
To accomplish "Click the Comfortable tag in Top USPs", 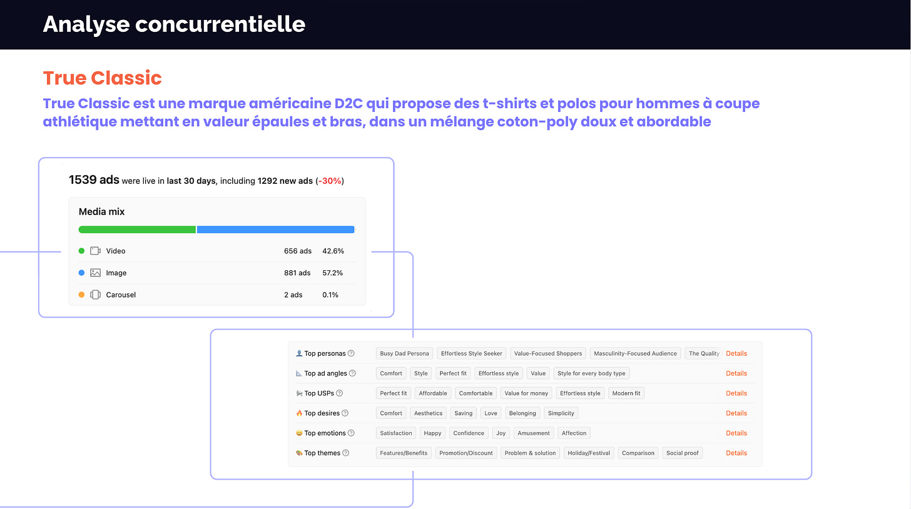I will coord(476,393).
